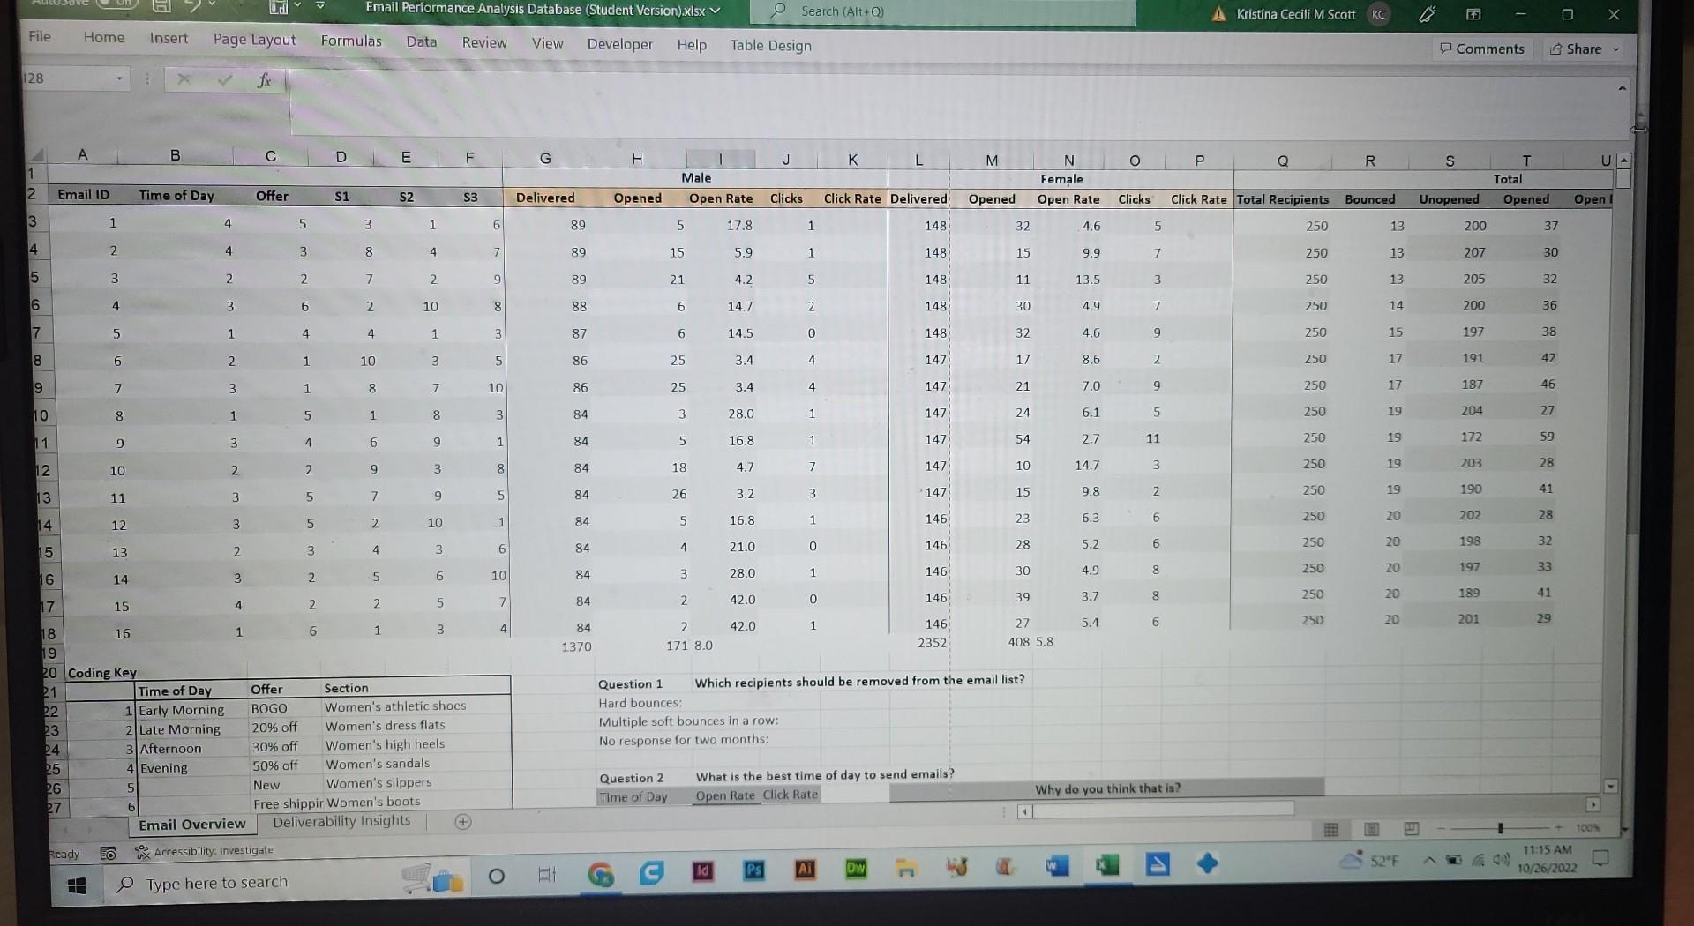Launch Illustrator from the taskbar
Image resolution: width=1694 pixels, height=926 pixels.
804,870
